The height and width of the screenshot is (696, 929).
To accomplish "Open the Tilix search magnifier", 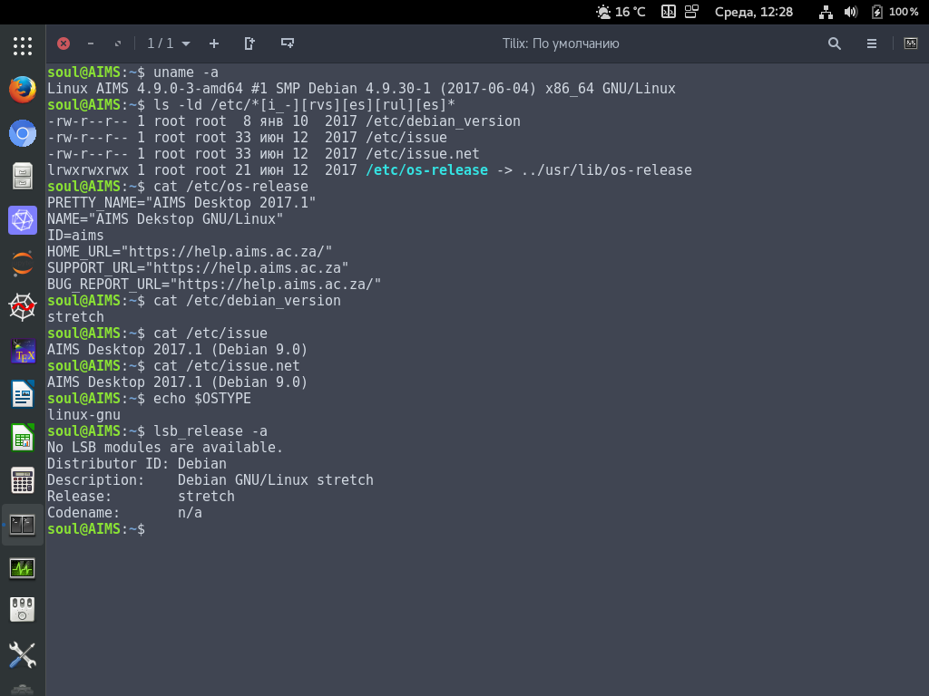I will pos(835,43).
